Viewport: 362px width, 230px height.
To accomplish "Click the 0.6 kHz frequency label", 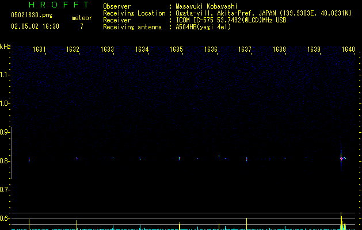I will pyautogui.click(x=5, y=218).
